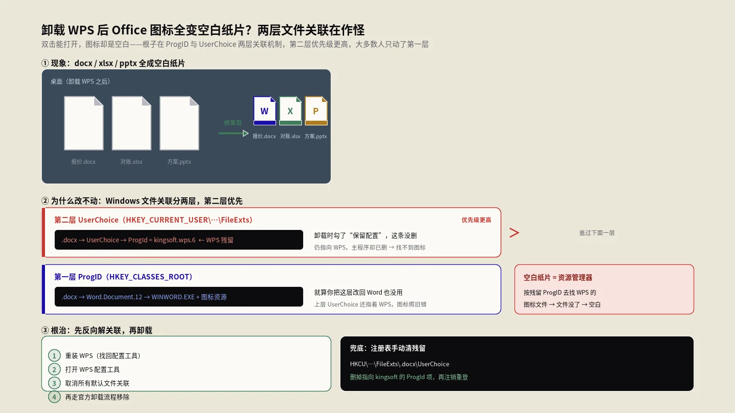Click the dim 对账.xlsx label under blank icon
735x413 pixels.
(131, 162)
